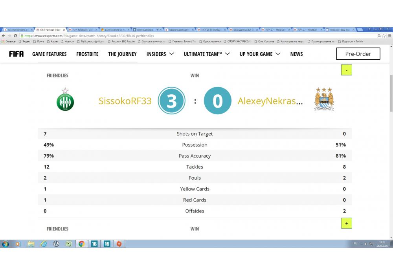Open the Excel icon in taskbar

coord(69,244)
